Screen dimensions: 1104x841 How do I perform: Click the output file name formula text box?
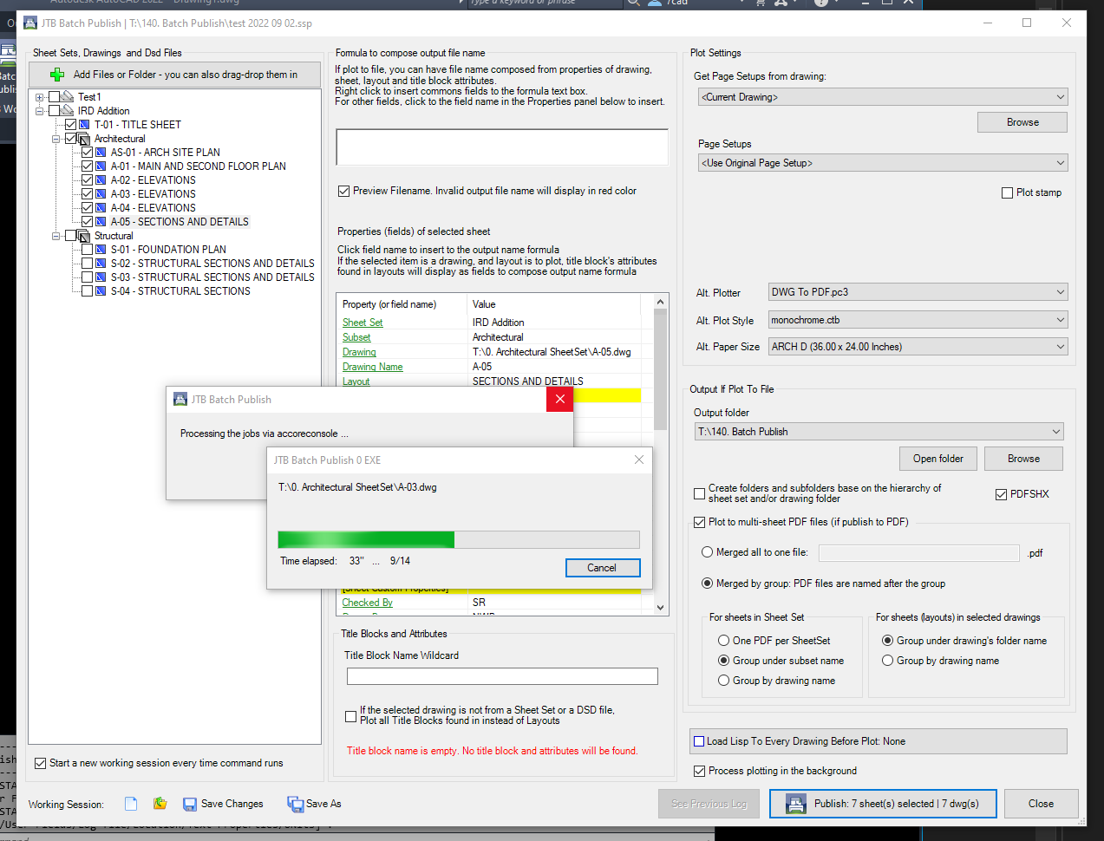[502, 147]
